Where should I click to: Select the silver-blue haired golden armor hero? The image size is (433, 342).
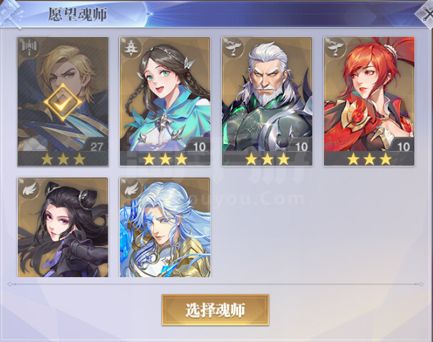(165, 227)
